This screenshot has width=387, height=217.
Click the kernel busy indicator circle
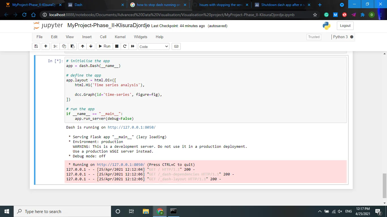(352, 37)
